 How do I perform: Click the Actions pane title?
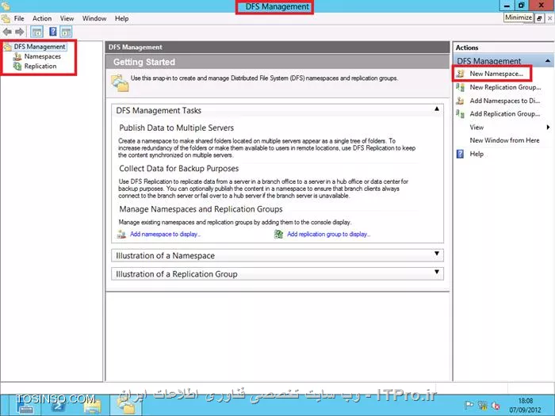click(467, 48)
